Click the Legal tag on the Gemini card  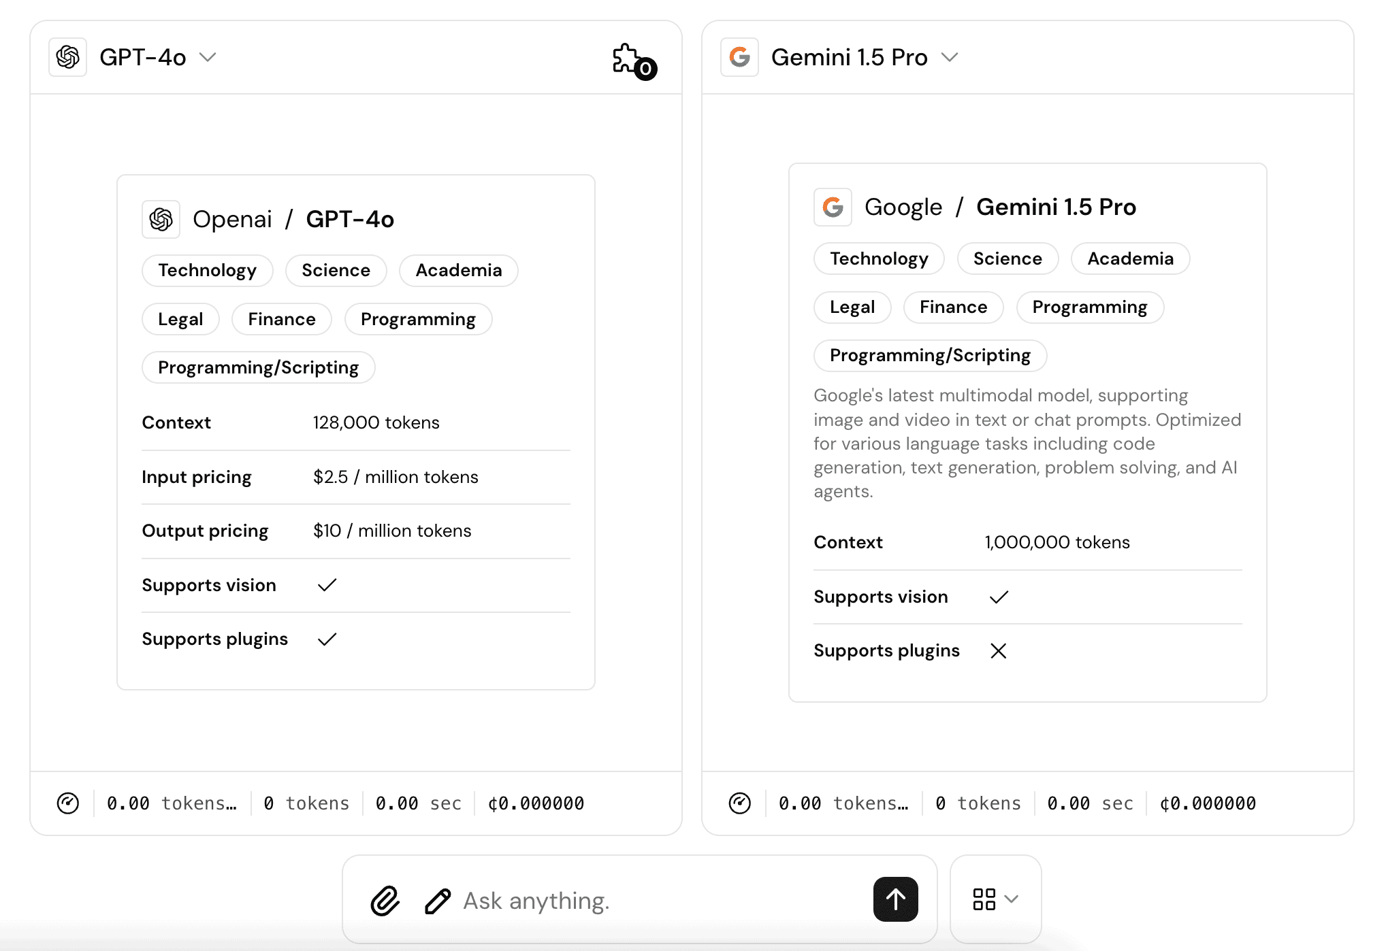tap(852, 307)
